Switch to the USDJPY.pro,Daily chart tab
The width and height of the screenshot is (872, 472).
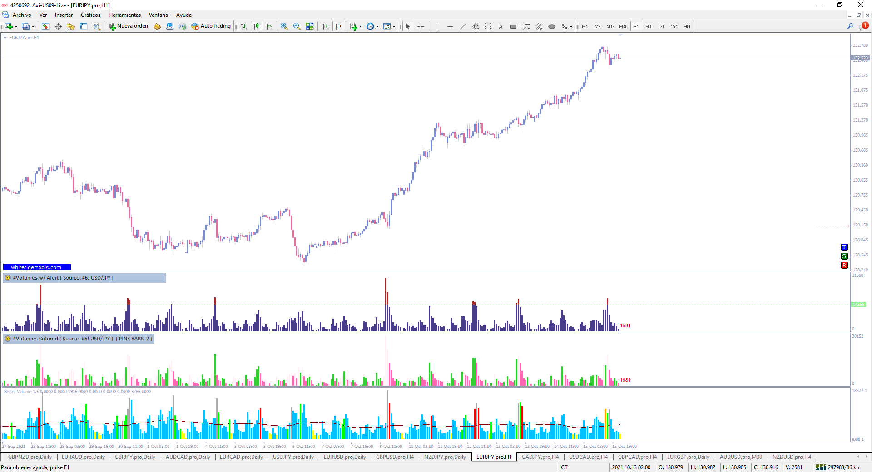[x=293, y=457]
